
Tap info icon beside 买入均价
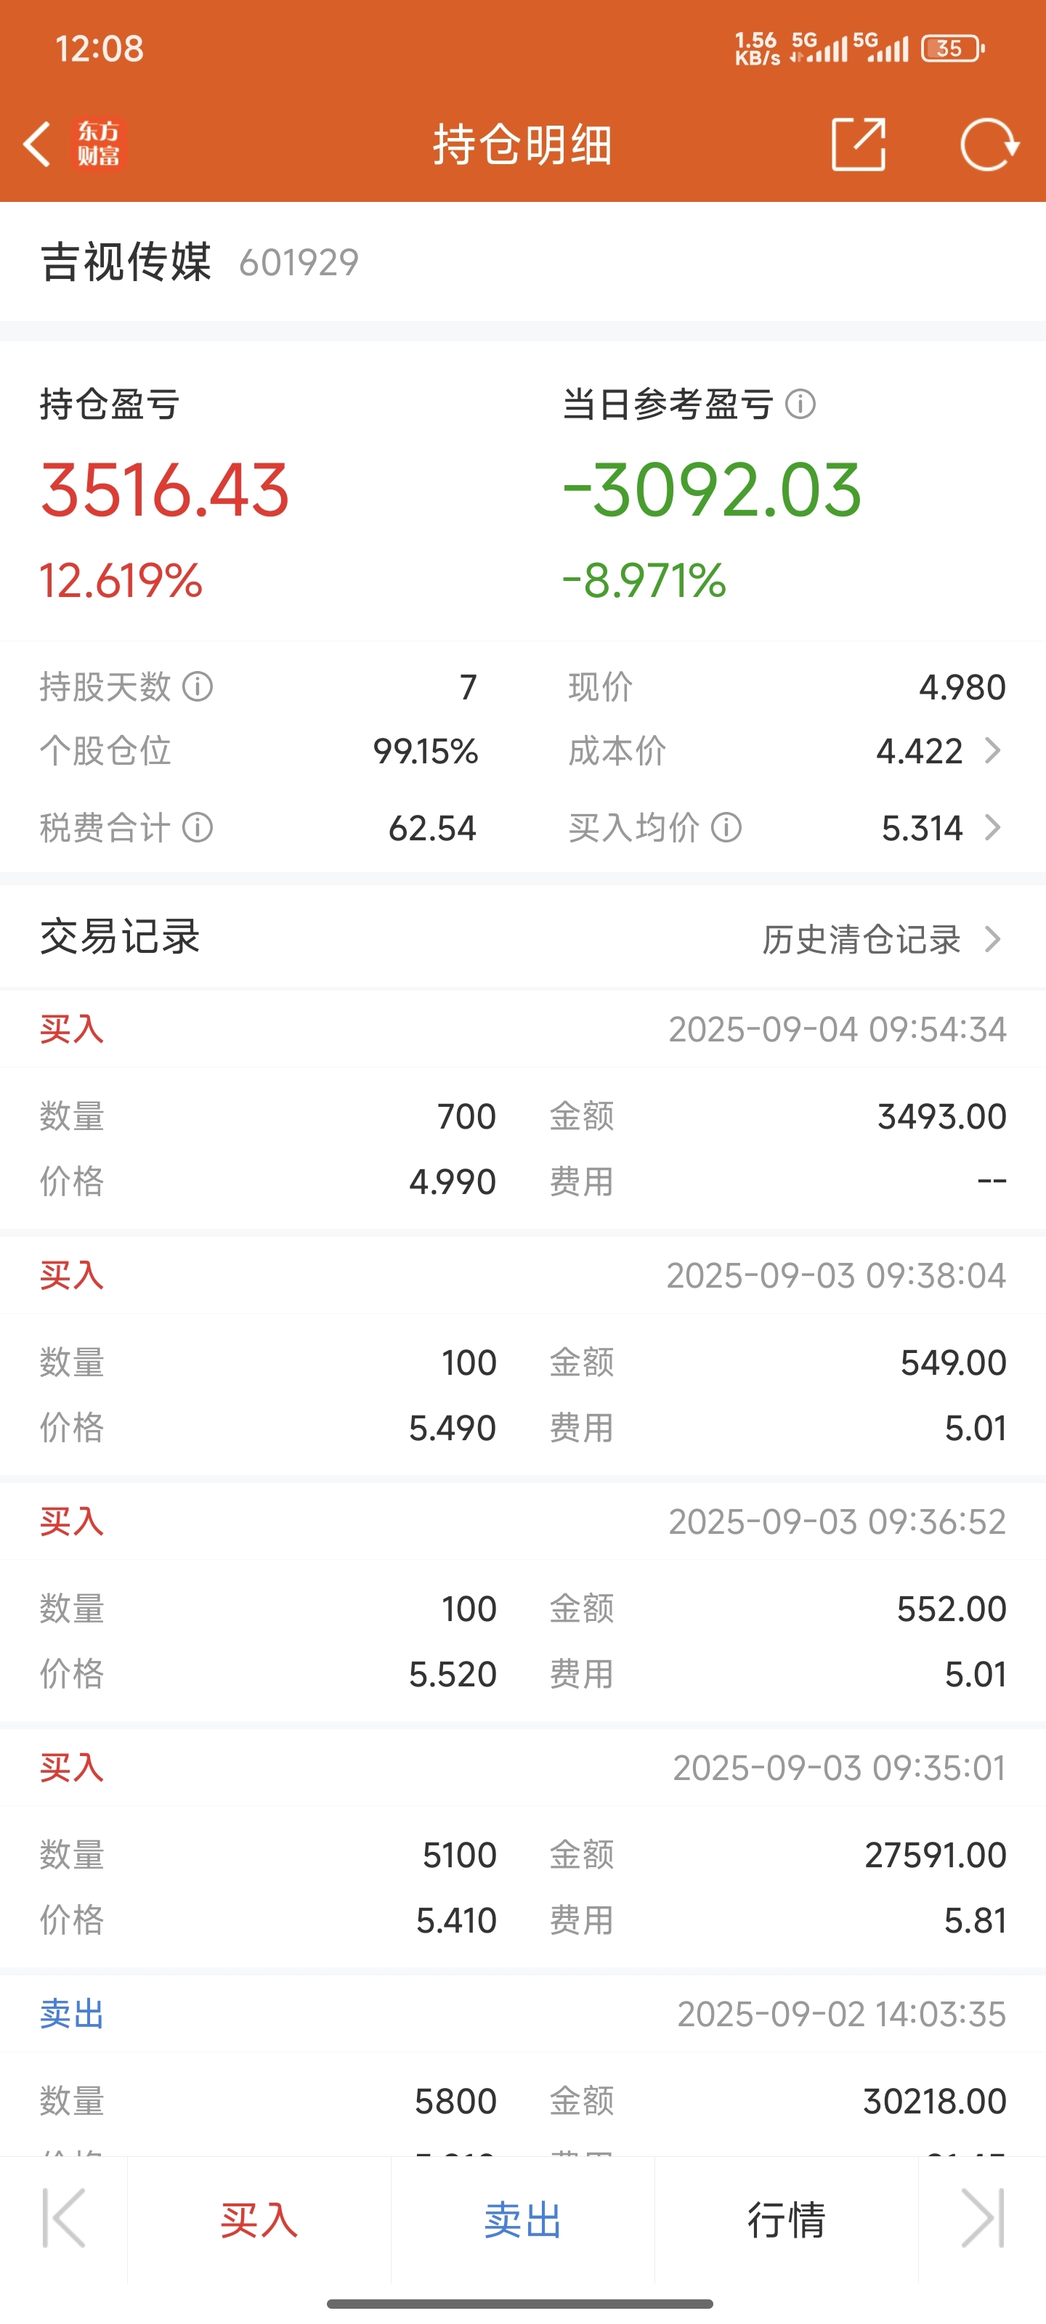(726, 827)
